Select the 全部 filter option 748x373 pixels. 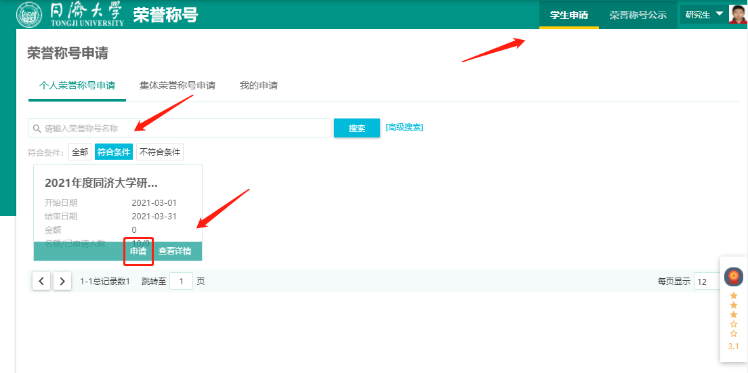80,152
